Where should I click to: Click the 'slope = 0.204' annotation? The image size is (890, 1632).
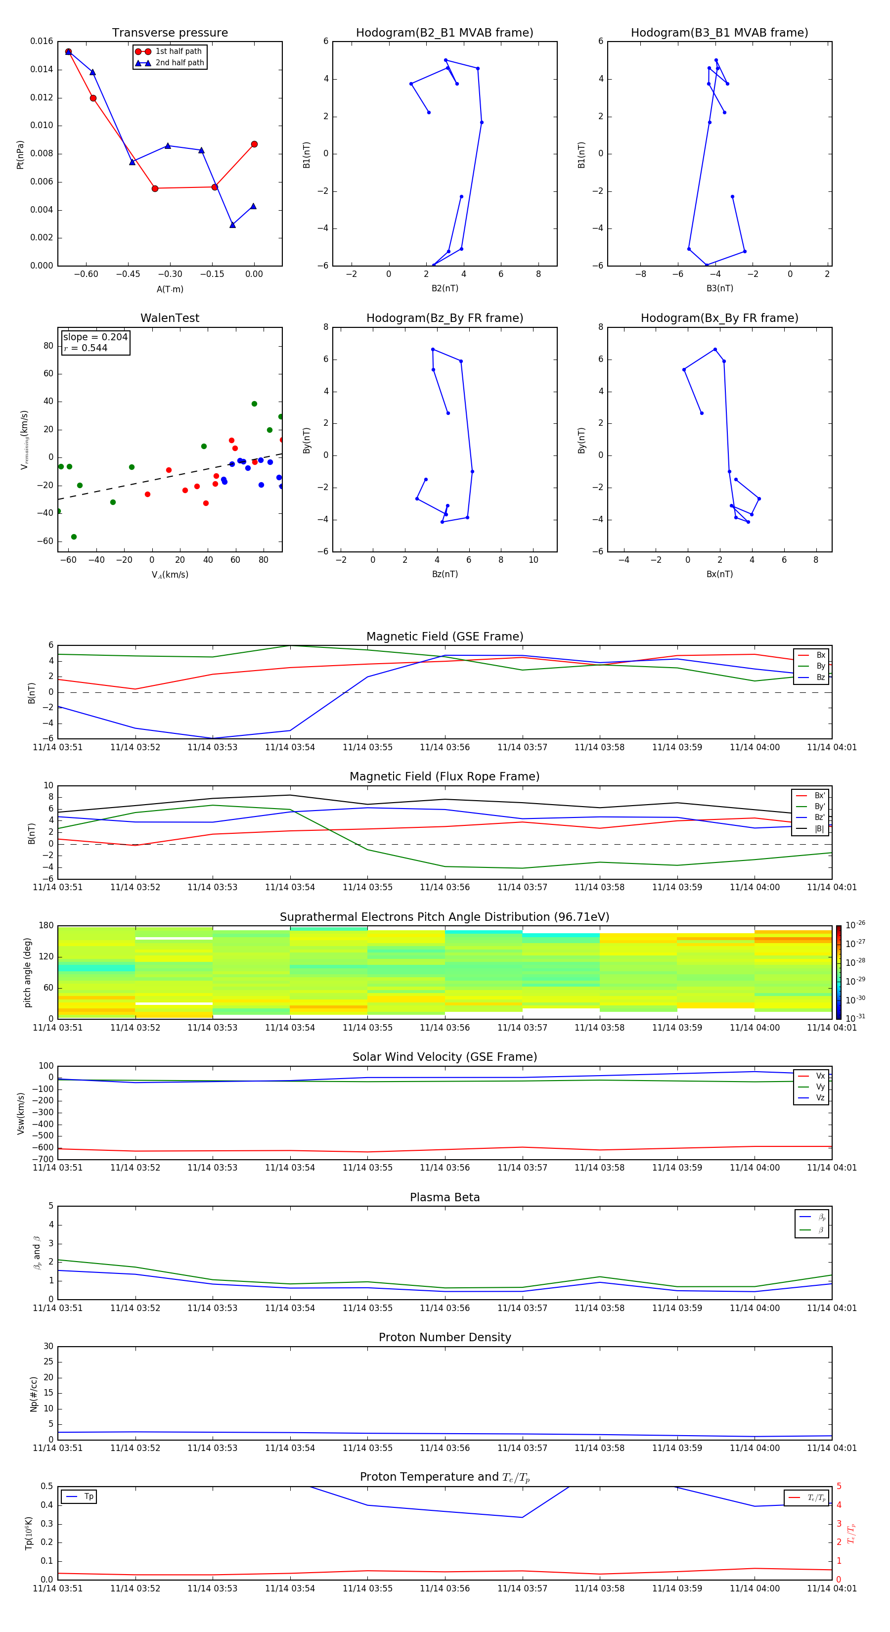pyautogui.click(x=95, y=337)
